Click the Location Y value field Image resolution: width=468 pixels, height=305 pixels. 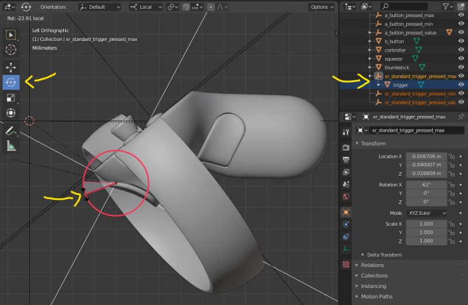pyautogui.click(x=426, y=165)
